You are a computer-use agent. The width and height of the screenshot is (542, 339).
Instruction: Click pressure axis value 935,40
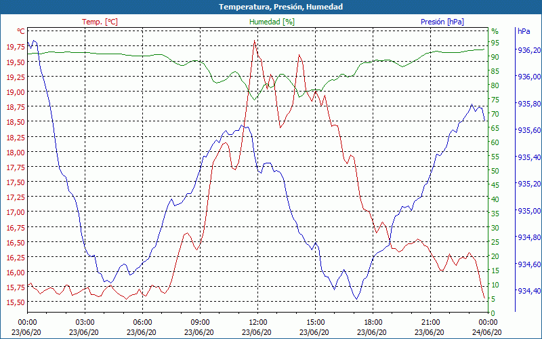529,157
